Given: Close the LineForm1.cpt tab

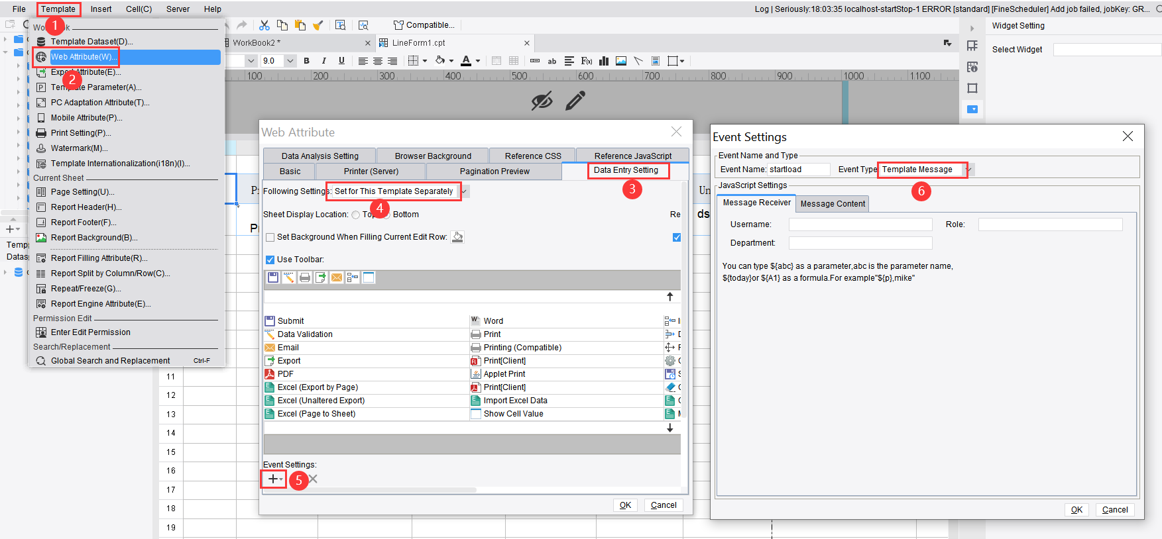Looking at the screenshot, I should (x=527, y=43).
